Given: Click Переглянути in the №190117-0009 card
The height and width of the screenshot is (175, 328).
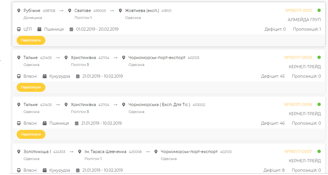Looking at the screenshot, I should [x=31, y=87].
